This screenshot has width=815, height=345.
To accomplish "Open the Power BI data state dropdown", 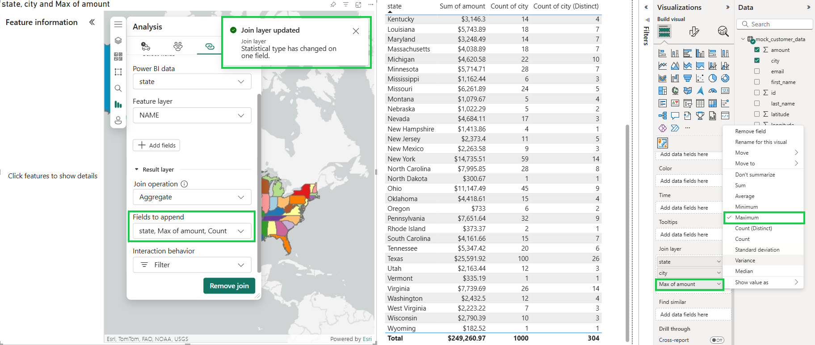I will (192, 82).
